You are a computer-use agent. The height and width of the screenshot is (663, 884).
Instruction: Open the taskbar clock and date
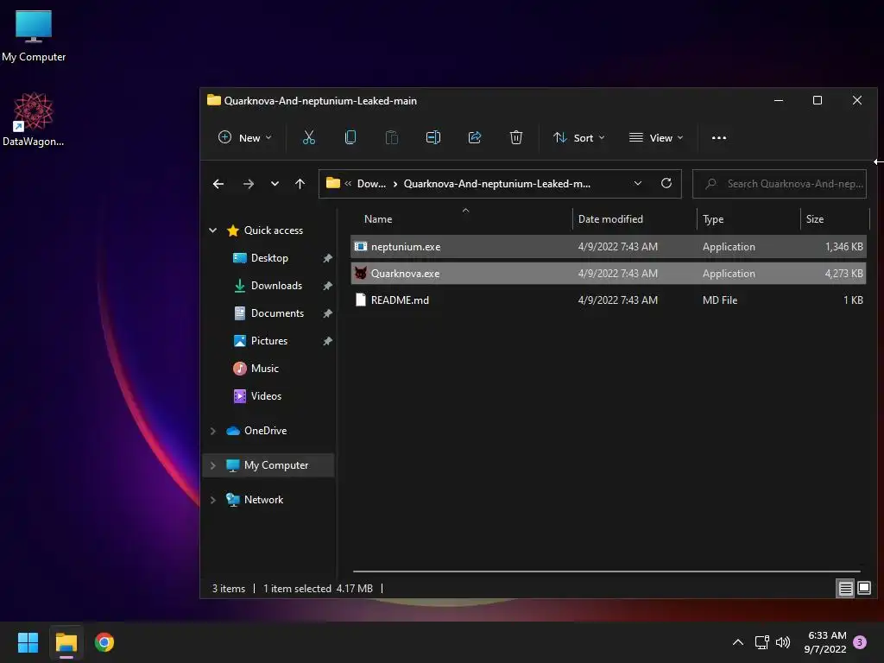click(825, 642)
